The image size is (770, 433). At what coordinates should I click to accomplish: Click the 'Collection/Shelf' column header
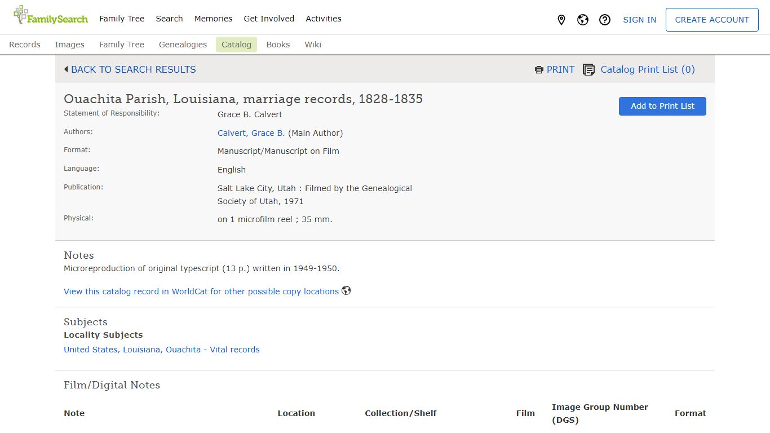tap(400, 413)
